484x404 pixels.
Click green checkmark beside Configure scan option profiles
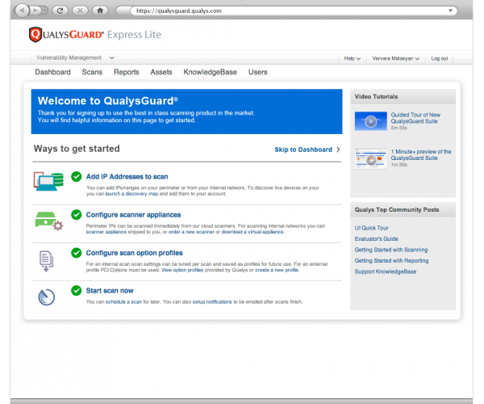[x=77, y=253]
